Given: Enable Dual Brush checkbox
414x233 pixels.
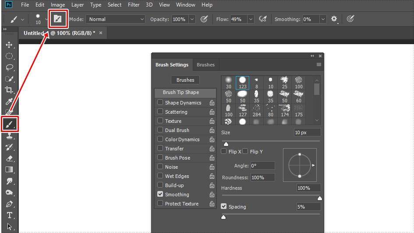Looking at the screenshot, I should pyautogui.click(x=160, y=130).
